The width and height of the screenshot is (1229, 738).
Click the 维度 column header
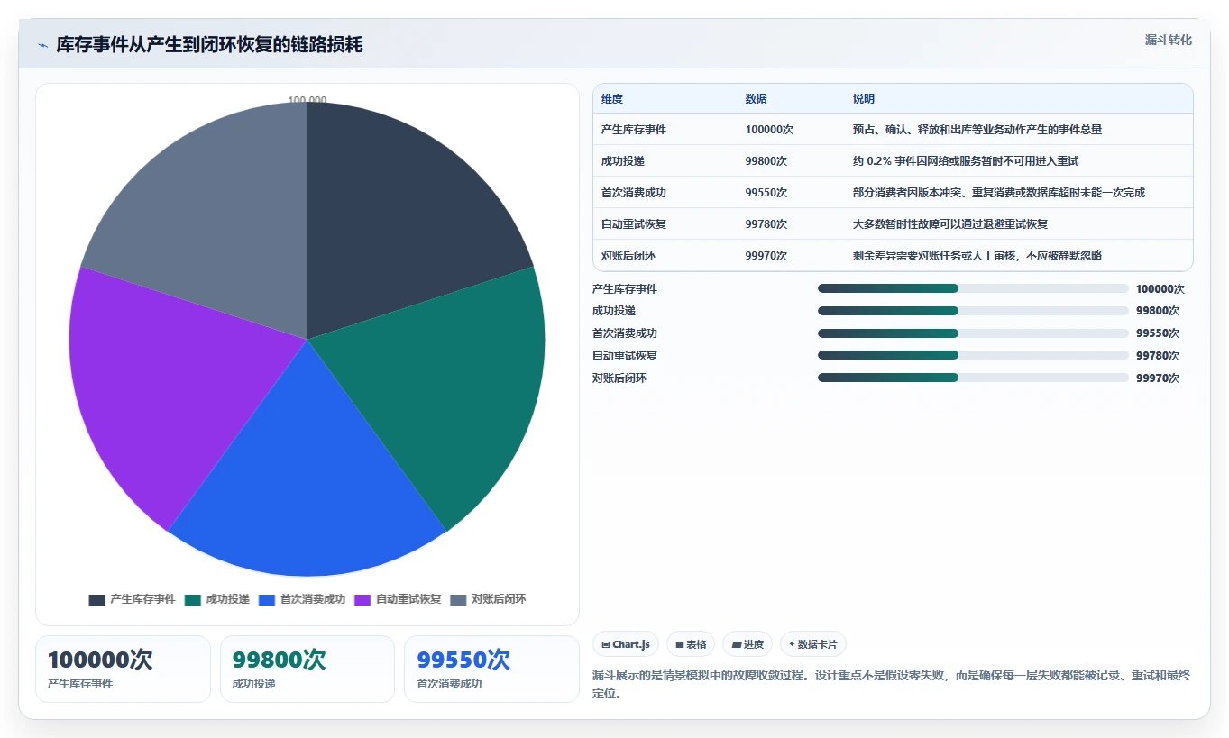[x=612, y=99]
